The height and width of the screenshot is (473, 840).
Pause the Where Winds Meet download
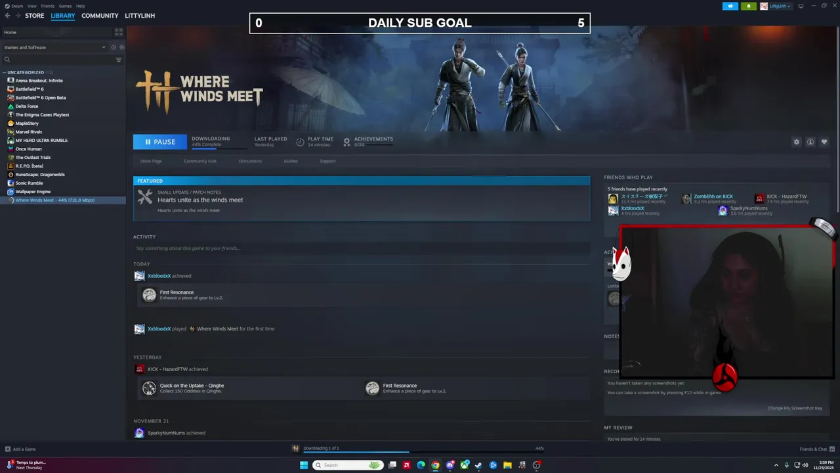click(x=160, y=142)
